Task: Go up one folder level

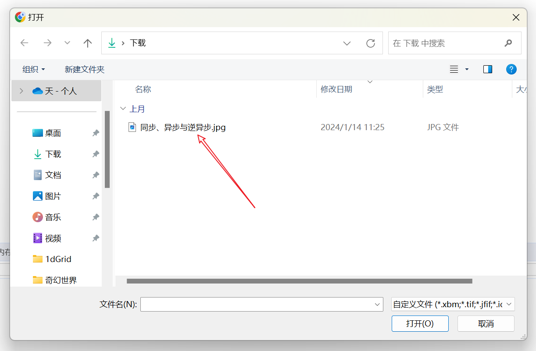Action: 88,43
